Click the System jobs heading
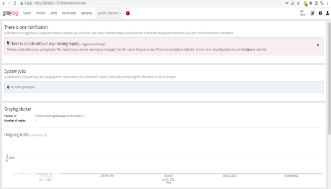Viewport: 331px width, 189px height. 15,71
